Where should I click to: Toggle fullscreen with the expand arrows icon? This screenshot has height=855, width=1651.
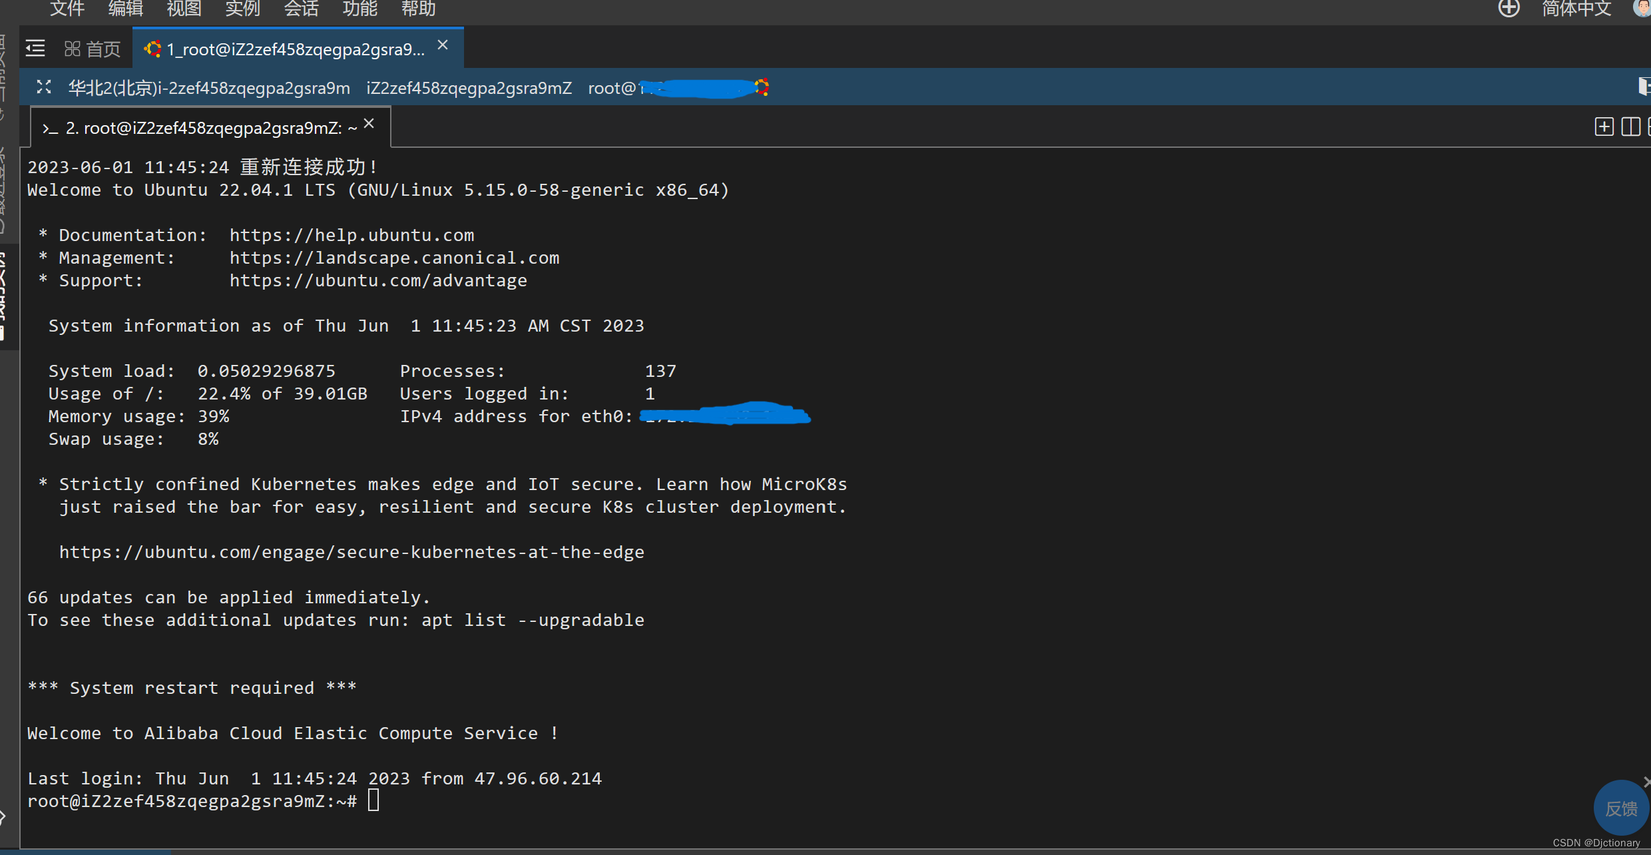tap(44, 87)
